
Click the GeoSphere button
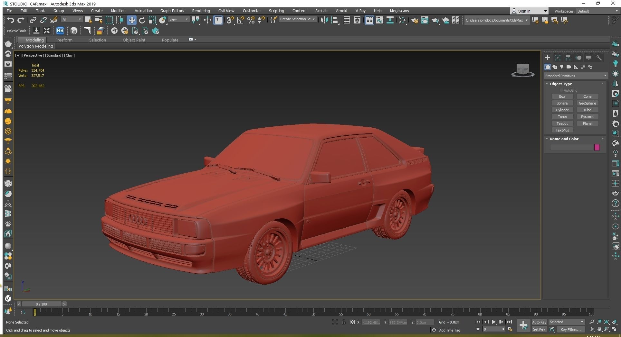(x=587, y=103)
